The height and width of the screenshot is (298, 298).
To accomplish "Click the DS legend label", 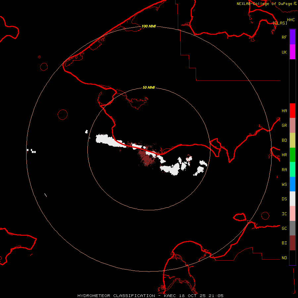I will click(284, 199).
